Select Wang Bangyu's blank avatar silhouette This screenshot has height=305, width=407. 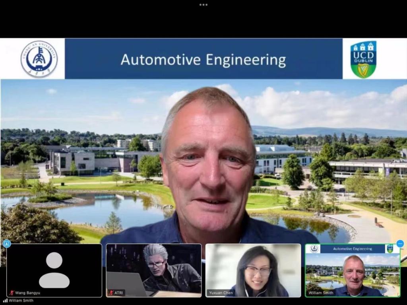pyautogui.click(x=54, y=270)
